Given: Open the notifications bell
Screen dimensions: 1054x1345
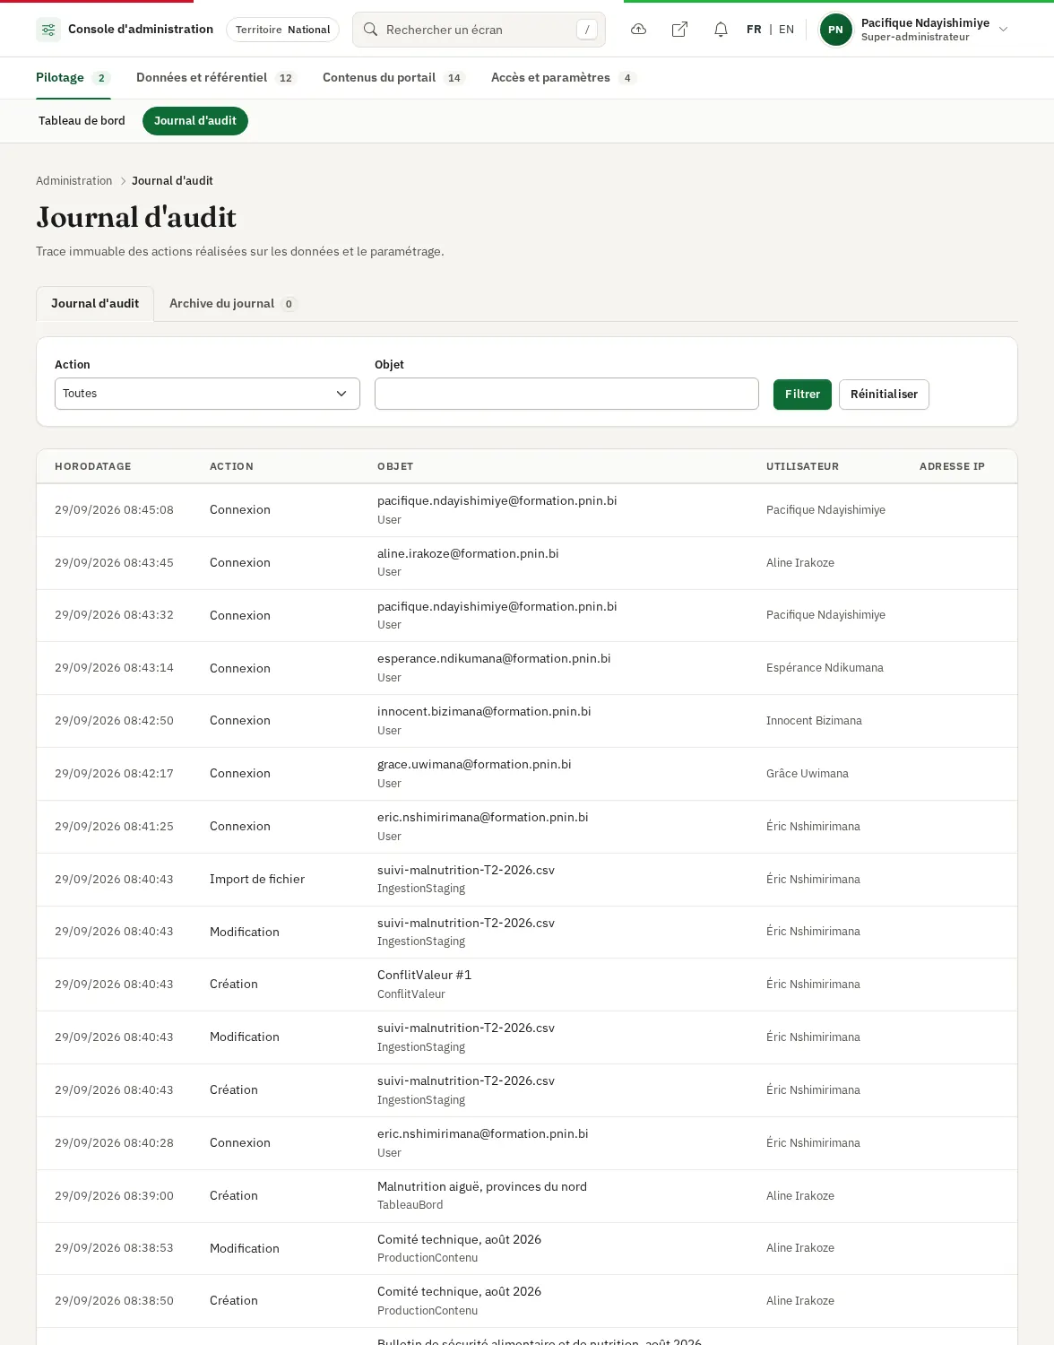Looking at the screenshot, I should pyautogui.click(x=721, y=30).
